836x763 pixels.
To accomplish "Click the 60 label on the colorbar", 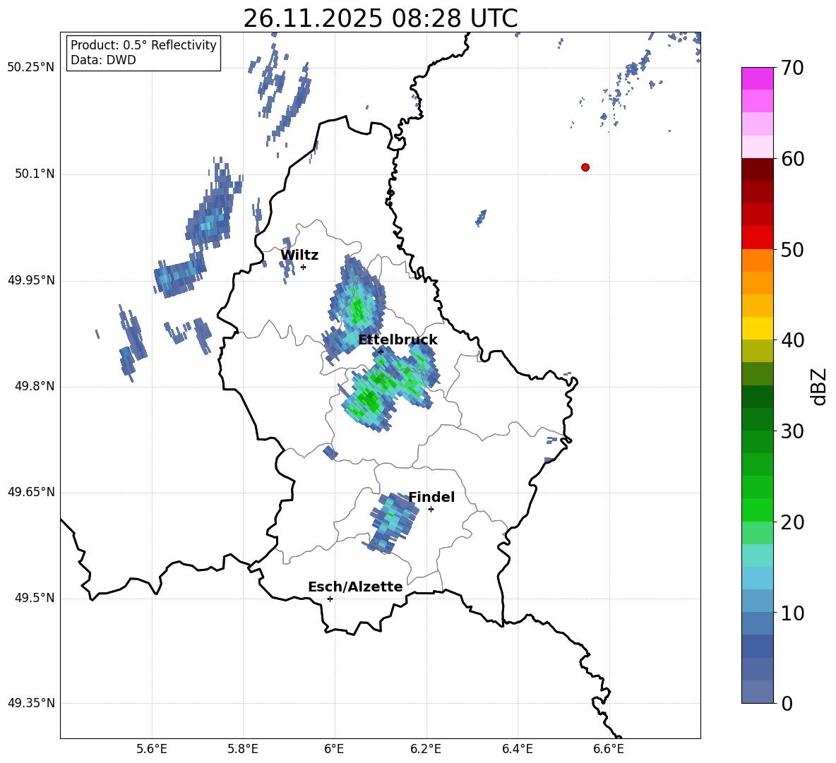I will 792,159.
